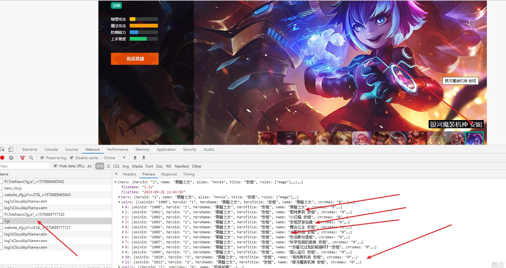Filter requests by Doc type
The image size is (506, 268).
(x=159, y=166)
